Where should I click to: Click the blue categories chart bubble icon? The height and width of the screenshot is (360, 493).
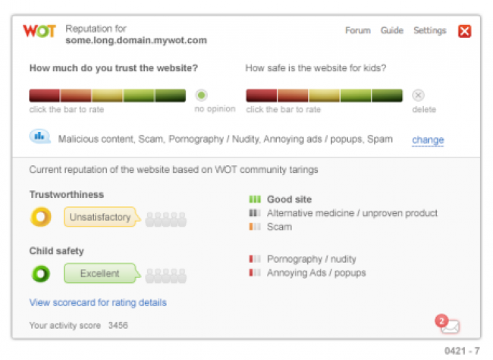click(x=39, y=136)
